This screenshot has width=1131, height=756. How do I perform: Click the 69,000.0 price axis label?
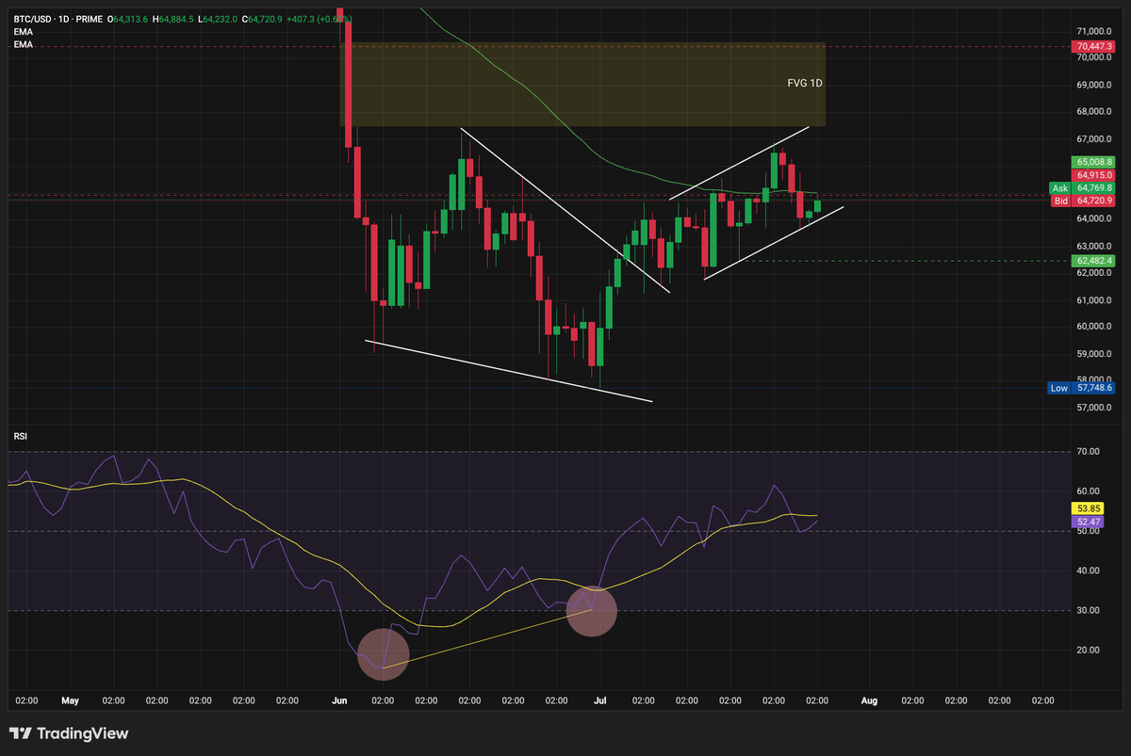tap(1095, 85)
